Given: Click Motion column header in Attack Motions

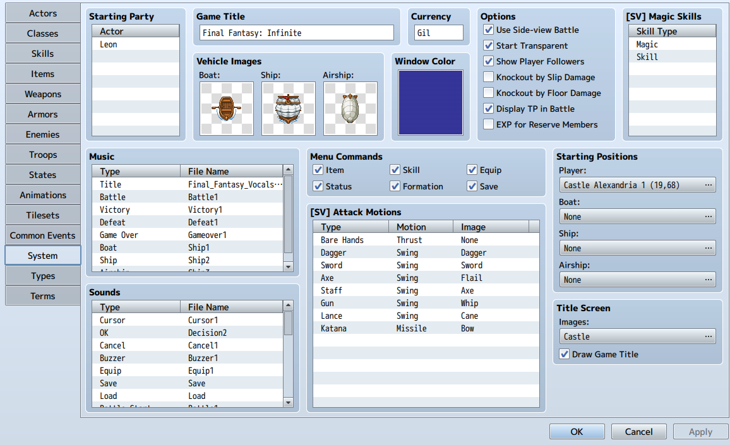Looking at the screenshot, I should pos(421,227).
